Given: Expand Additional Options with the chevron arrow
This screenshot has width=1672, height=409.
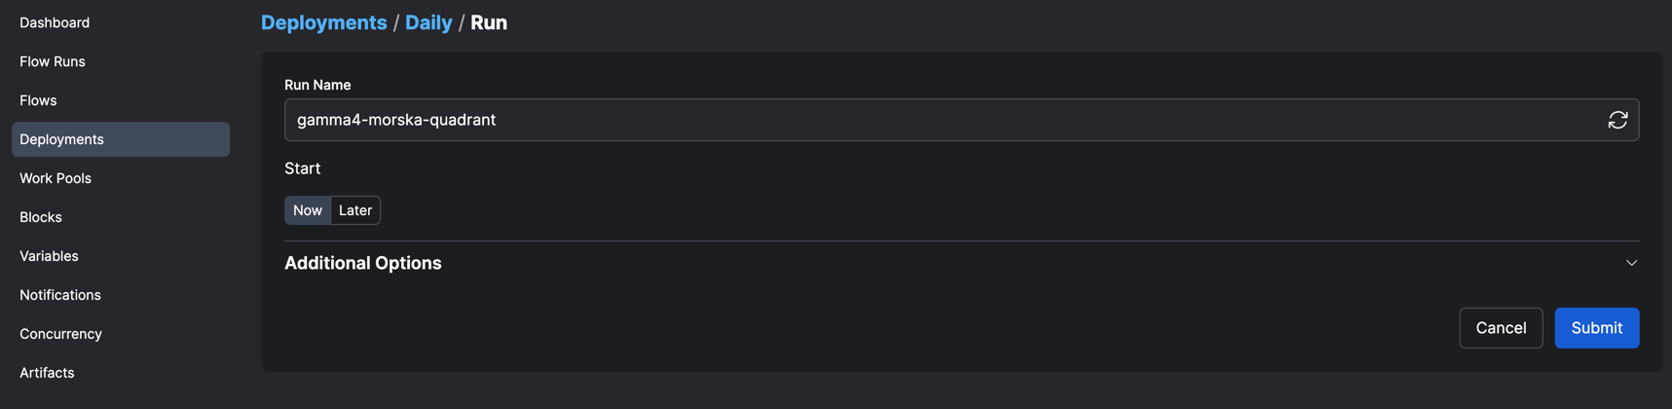Looking at the screenshot, I should [x=1631, y=263].
